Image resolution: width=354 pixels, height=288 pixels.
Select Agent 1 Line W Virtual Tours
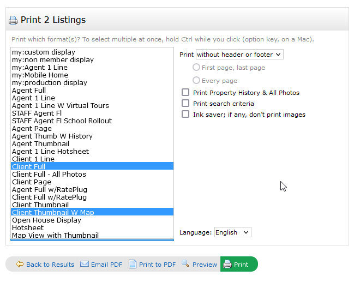coord(92,106)
